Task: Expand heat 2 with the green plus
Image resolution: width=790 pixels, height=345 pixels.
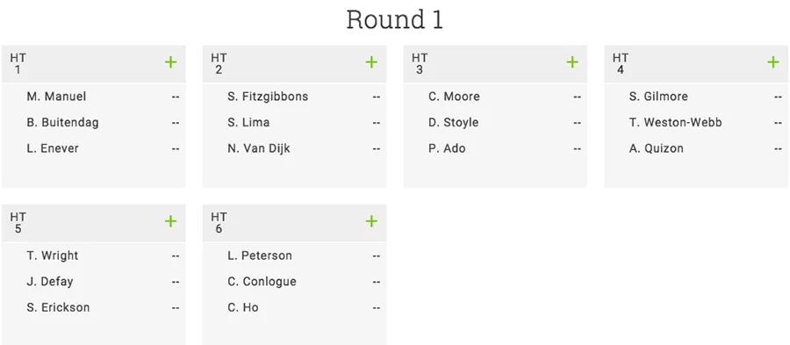Action: tap(371, 62)
